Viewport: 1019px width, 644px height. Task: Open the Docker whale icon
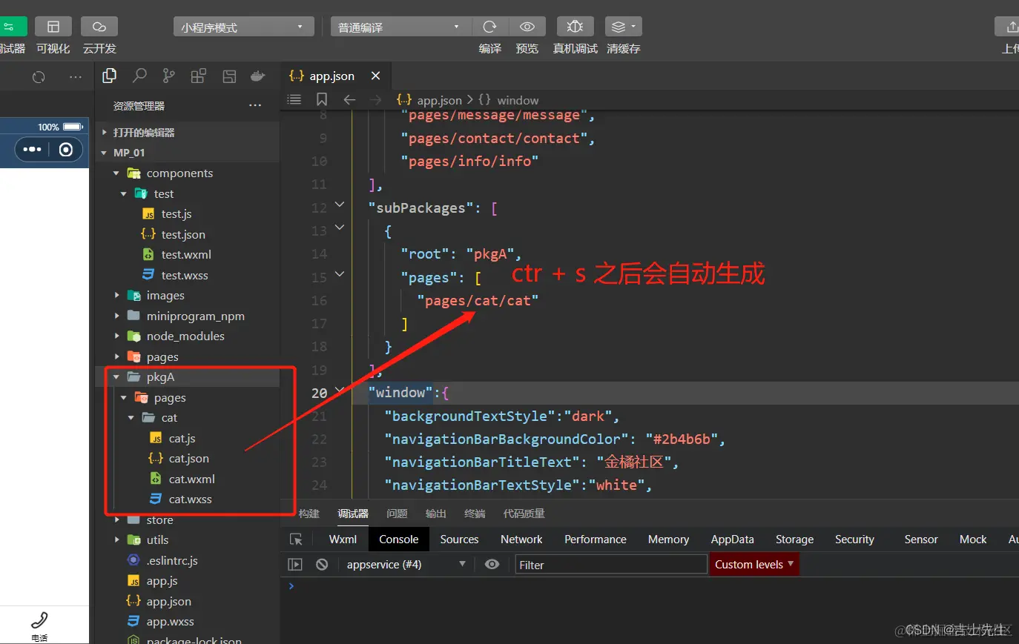click(258, 76)
